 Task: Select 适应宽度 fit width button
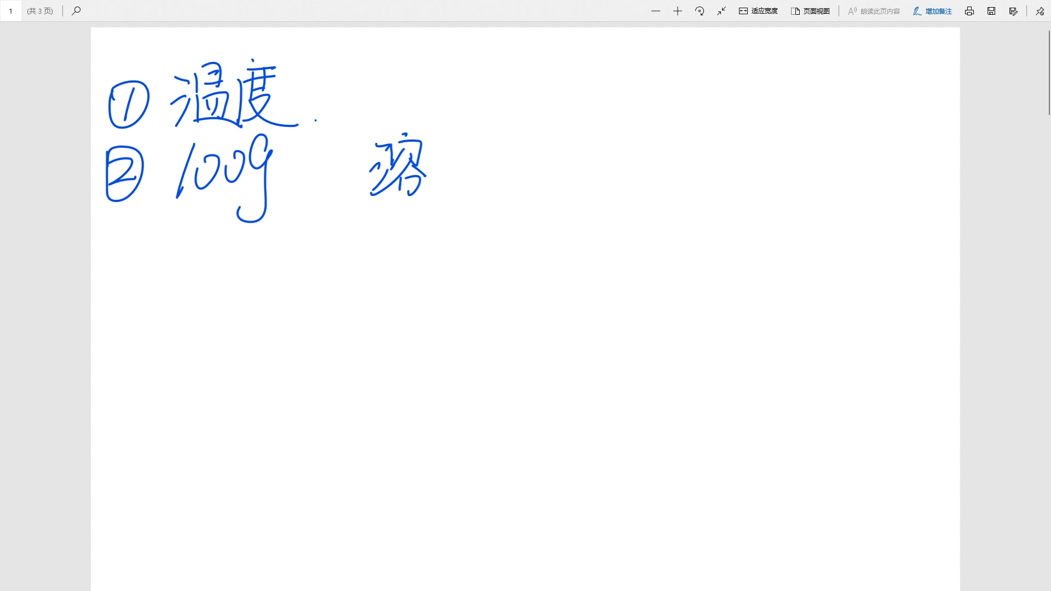coord(758,11)
